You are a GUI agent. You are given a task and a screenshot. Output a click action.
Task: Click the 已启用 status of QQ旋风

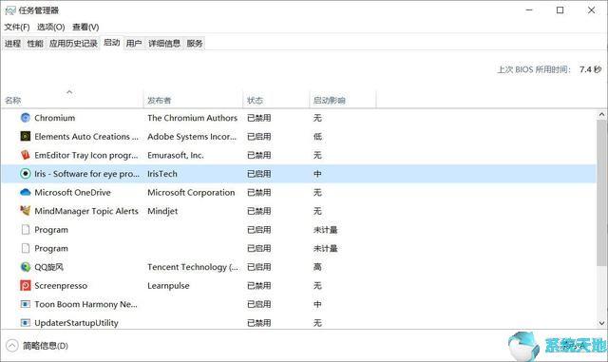(x=259, y=267)
